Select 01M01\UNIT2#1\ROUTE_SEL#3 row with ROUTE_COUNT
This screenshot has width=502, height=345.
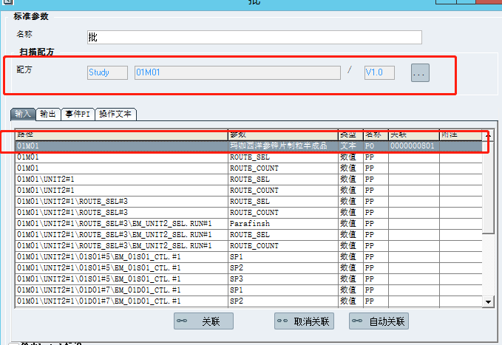coord(248,213)
